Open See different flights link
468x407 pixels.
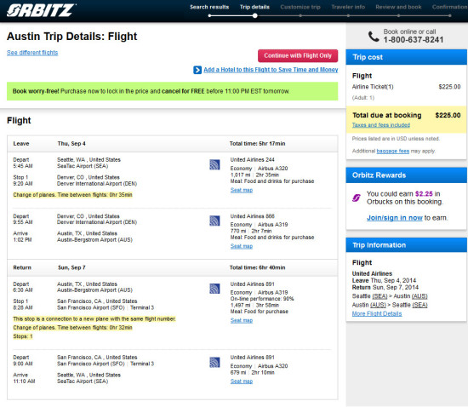click(x=32, y=53)
